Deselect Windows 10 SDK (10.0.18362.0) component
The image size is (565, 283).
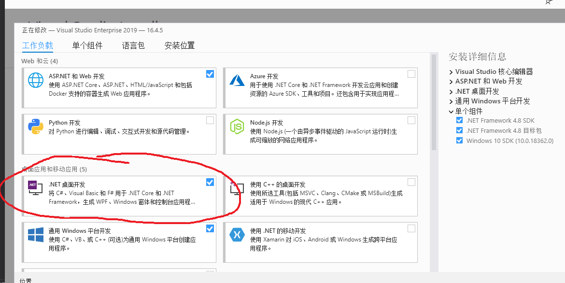pyautogui.click(x=459, y=141)
